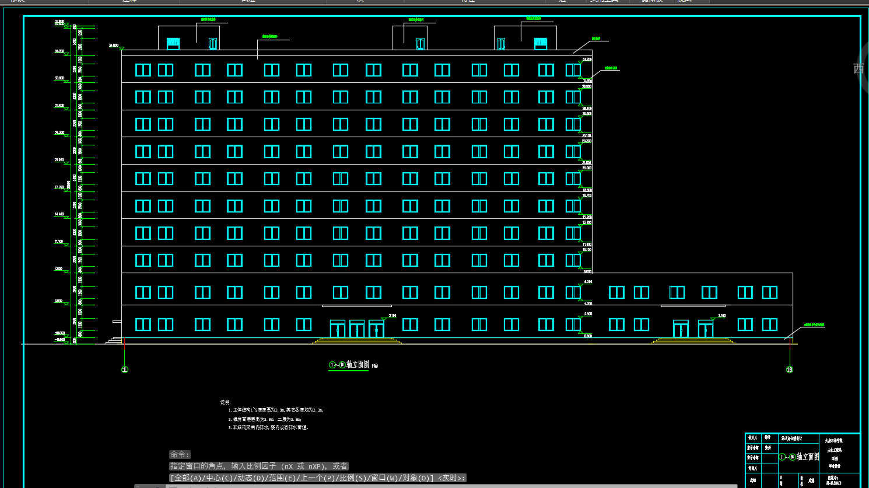The width and height of the screenshot is (869, 488).
Task: Select the top-left window of the facade
Action: (143, 70)
